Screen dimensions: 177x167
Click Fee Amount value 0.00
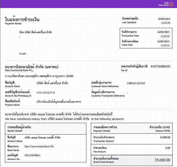point(168,148)
